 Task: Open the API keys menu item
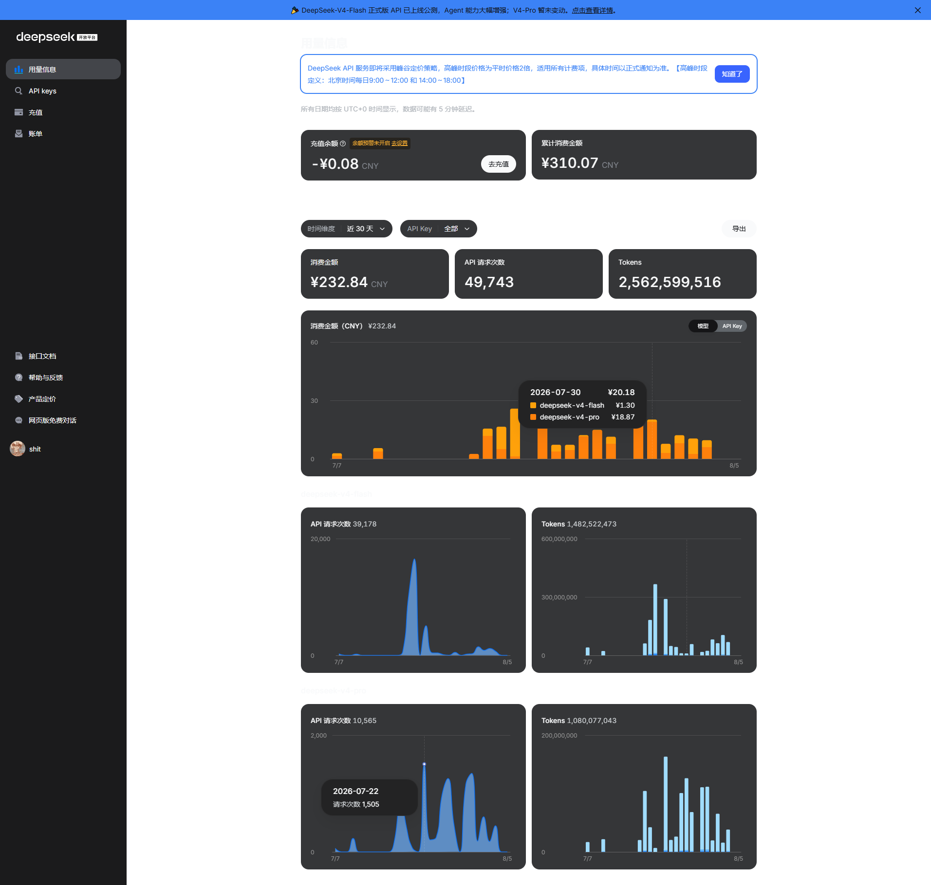(x=63, y=91)
